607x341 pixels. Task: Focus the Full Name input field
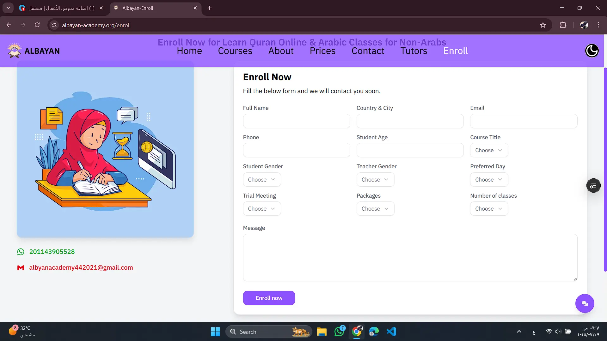tap(296, 121)
